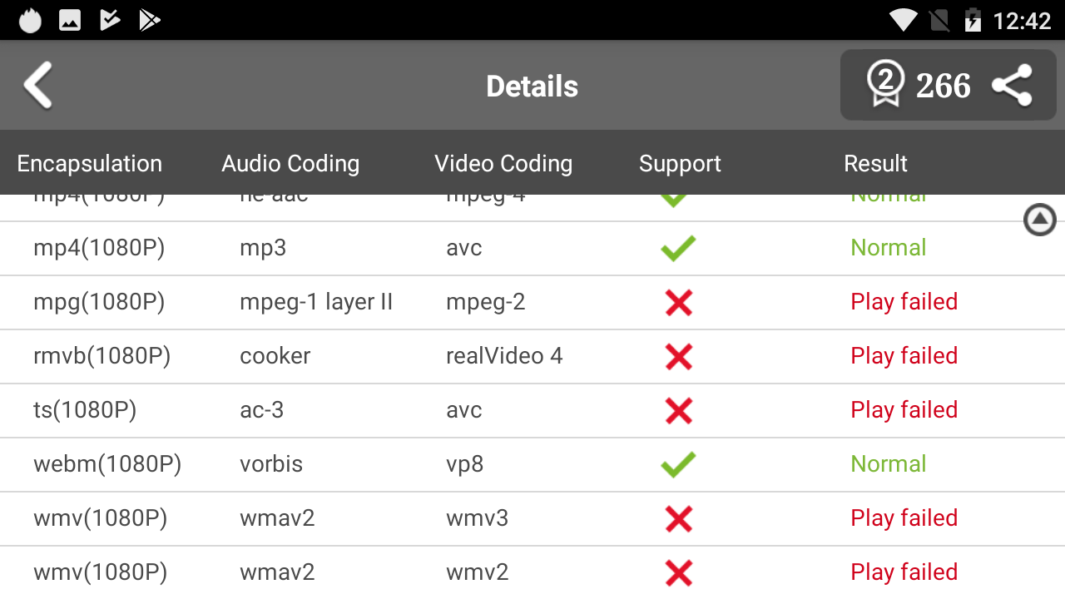Click the Support column header

[680, 164]
